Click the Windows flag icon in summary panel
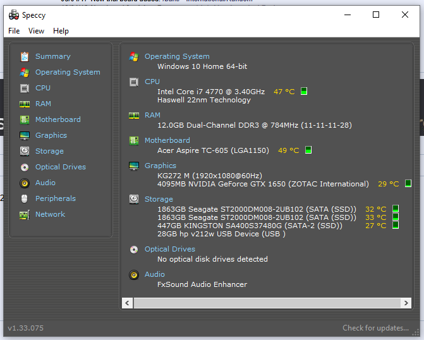The height and width of the screenshot is (340, 424). tap(134, 56)
